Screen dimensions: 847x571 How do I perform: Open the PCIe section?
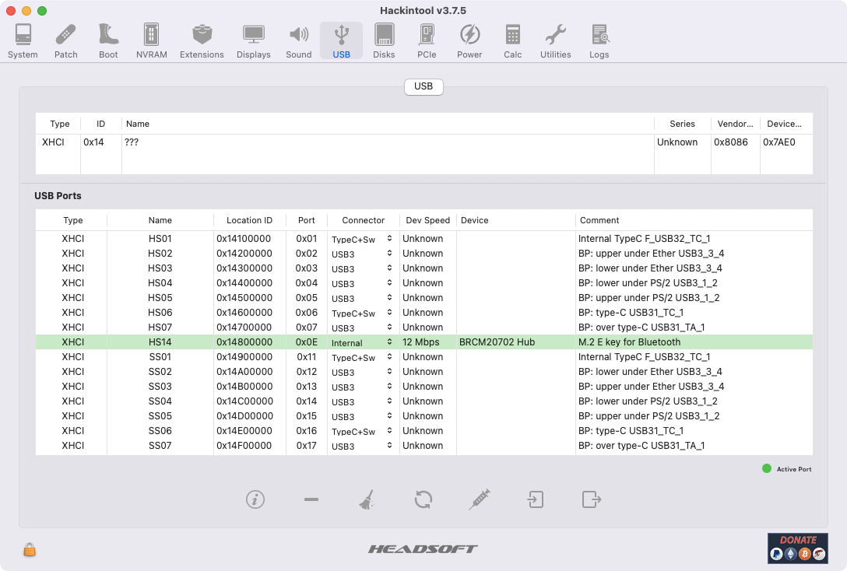pyautogui.click(x=427, y=41)
